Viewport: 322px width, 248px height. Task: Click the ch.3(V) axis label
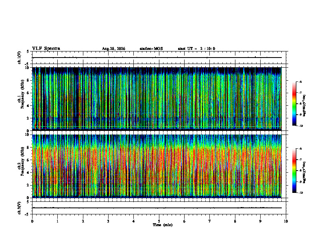tap(20, 208)
